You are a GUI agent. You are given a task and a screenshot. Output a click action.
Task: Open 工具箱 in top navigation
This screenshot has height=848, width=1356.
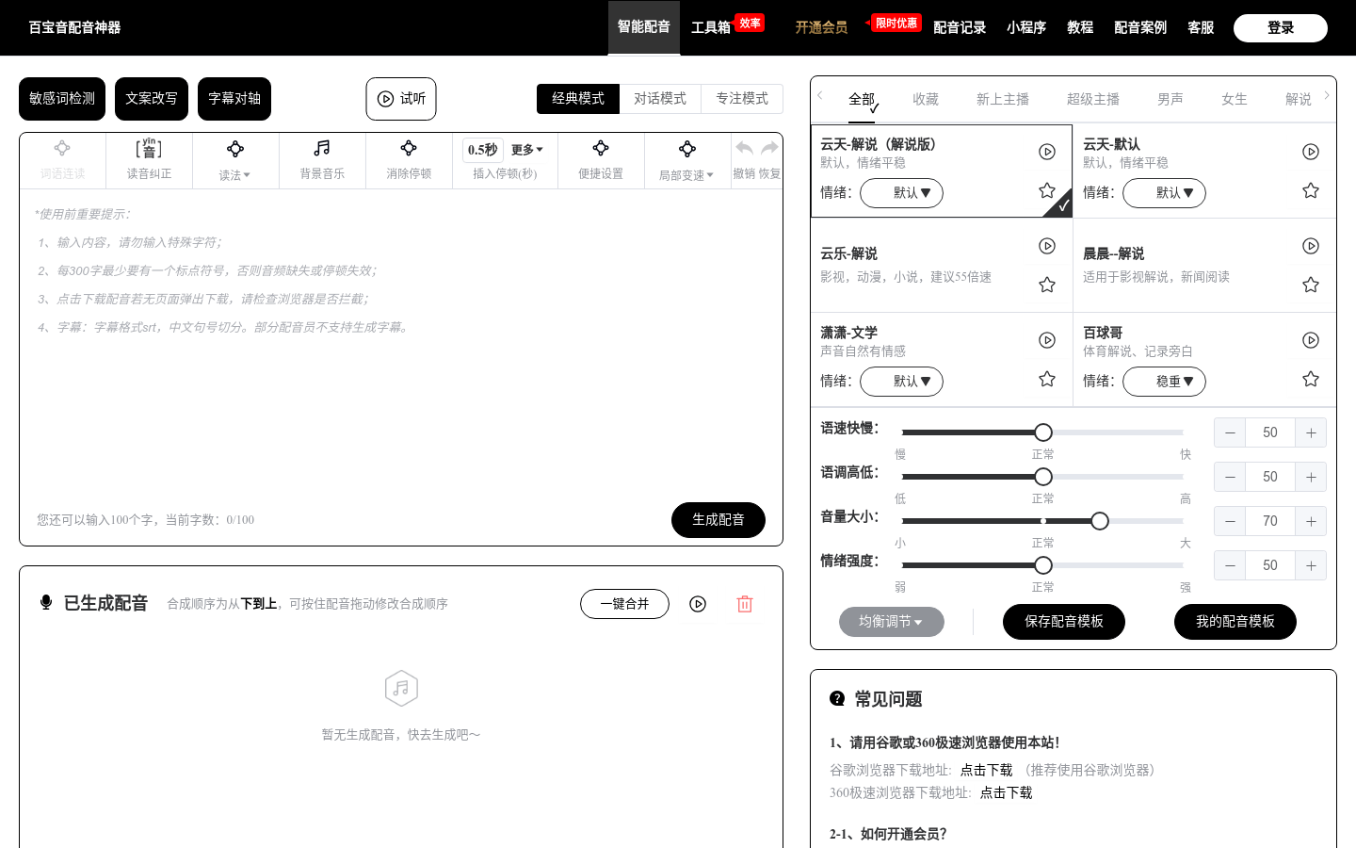711,27
